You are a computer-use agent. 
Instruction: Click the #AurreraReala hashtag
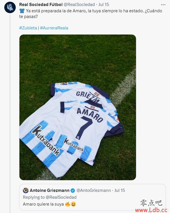click(x=54, y=28)
